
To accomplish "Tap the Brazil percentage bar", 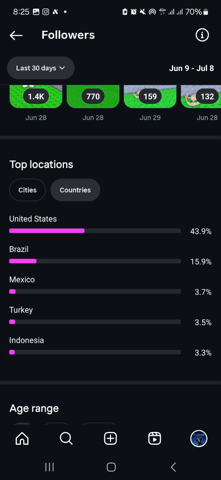I will (95, 261).
